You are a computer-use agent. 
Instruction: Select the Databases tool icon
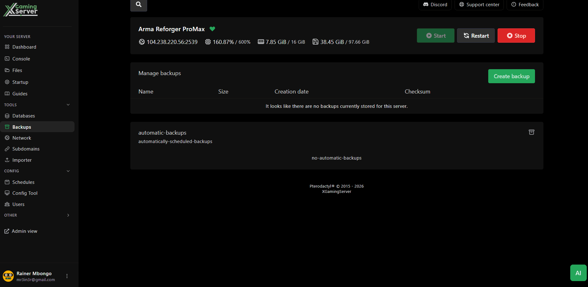(7, 116)
